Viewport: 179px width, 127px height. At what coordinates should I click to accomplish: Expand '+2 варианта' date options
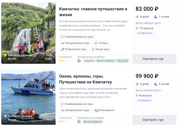pos(144,100)
